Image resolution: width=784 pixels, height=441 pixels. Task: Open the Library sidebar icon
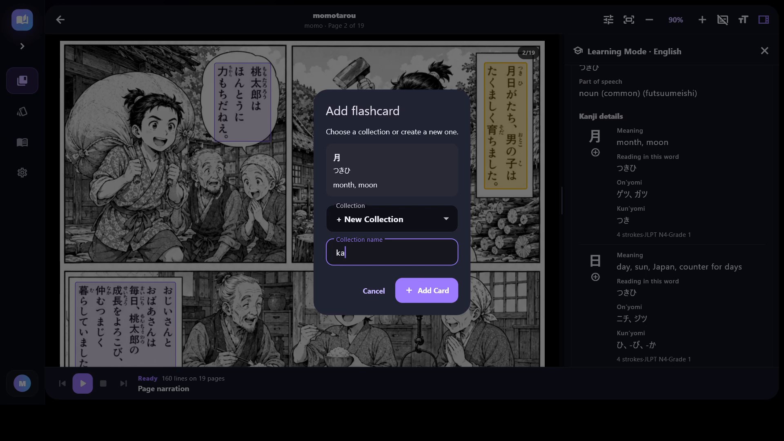(22, 80)
